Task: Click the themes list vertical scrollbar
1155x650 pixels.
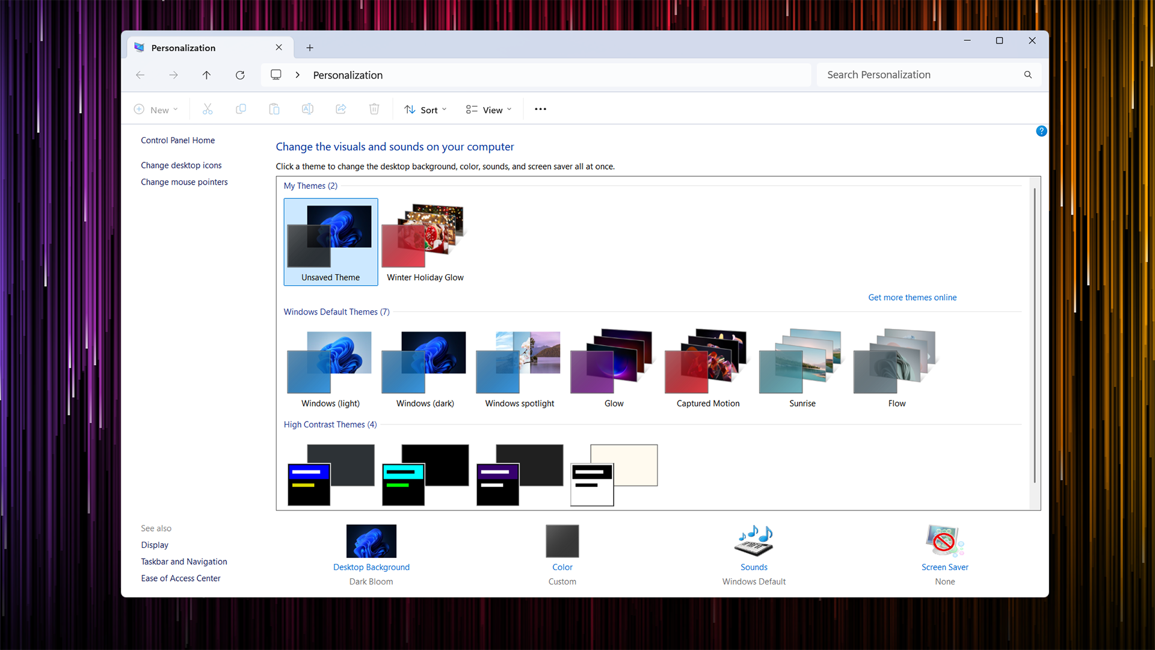Action: [1035, 336]
